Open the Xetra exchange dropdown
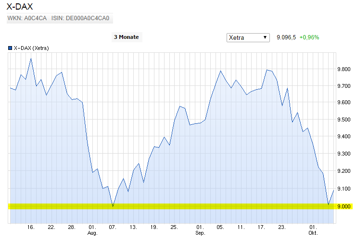Screen dimensions: 356x240 [248, 37]
